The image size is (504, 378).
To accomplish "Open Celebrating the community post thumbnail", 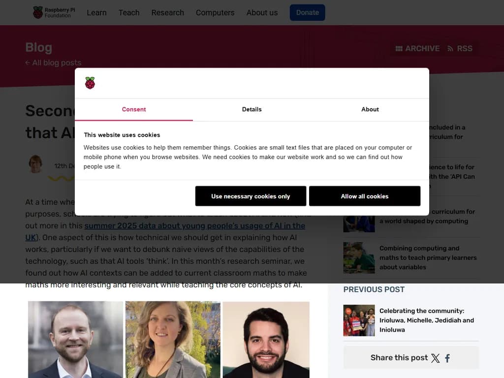I will (x=359, y=320).
